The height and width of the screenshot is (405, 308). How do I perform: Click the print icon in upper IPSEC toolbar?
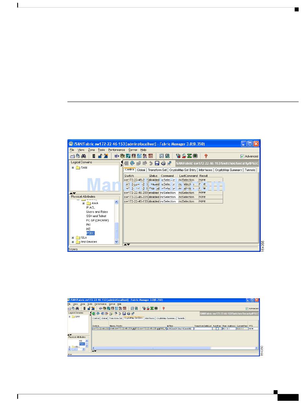(x=163, y=163)
